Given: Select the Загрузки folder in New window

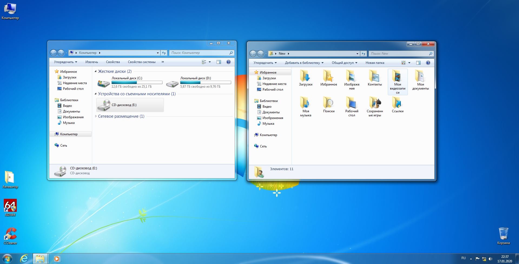Looking at the screenshot, I should (x=306, y=78).
